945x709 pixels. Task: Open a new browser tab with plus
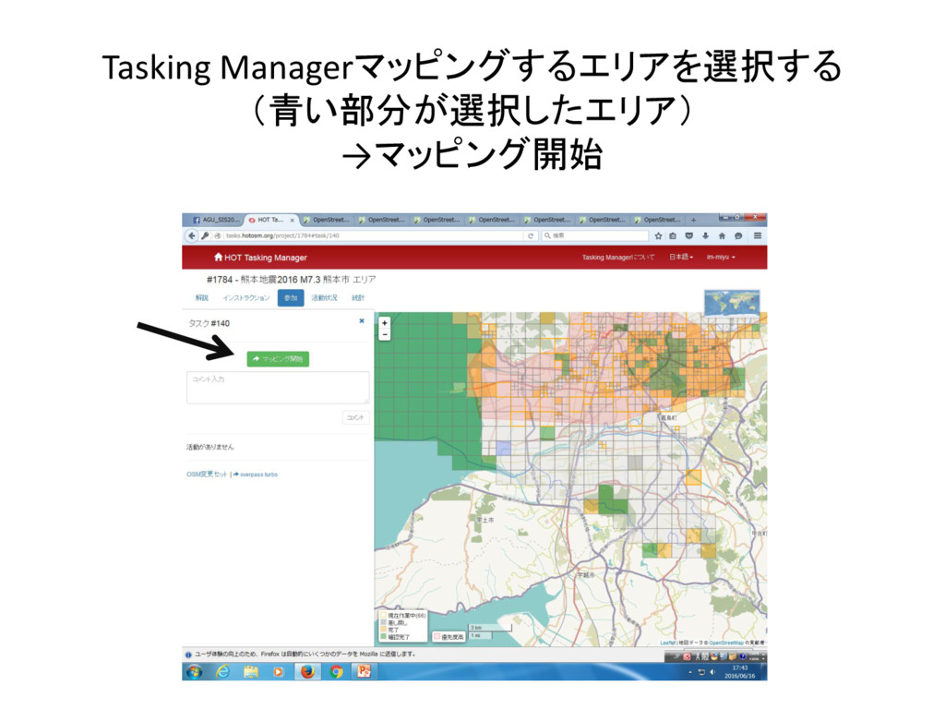point(694,220)
